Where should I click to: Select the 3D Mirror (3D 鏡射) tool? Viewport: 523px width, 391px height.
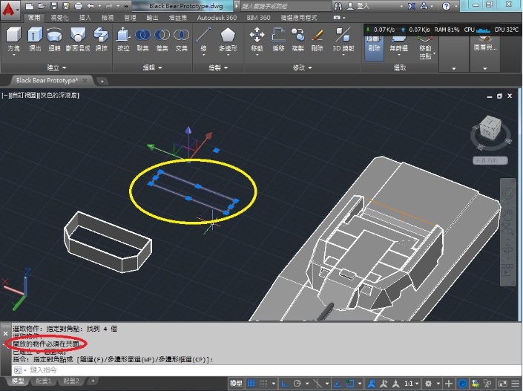click(343, 40)
